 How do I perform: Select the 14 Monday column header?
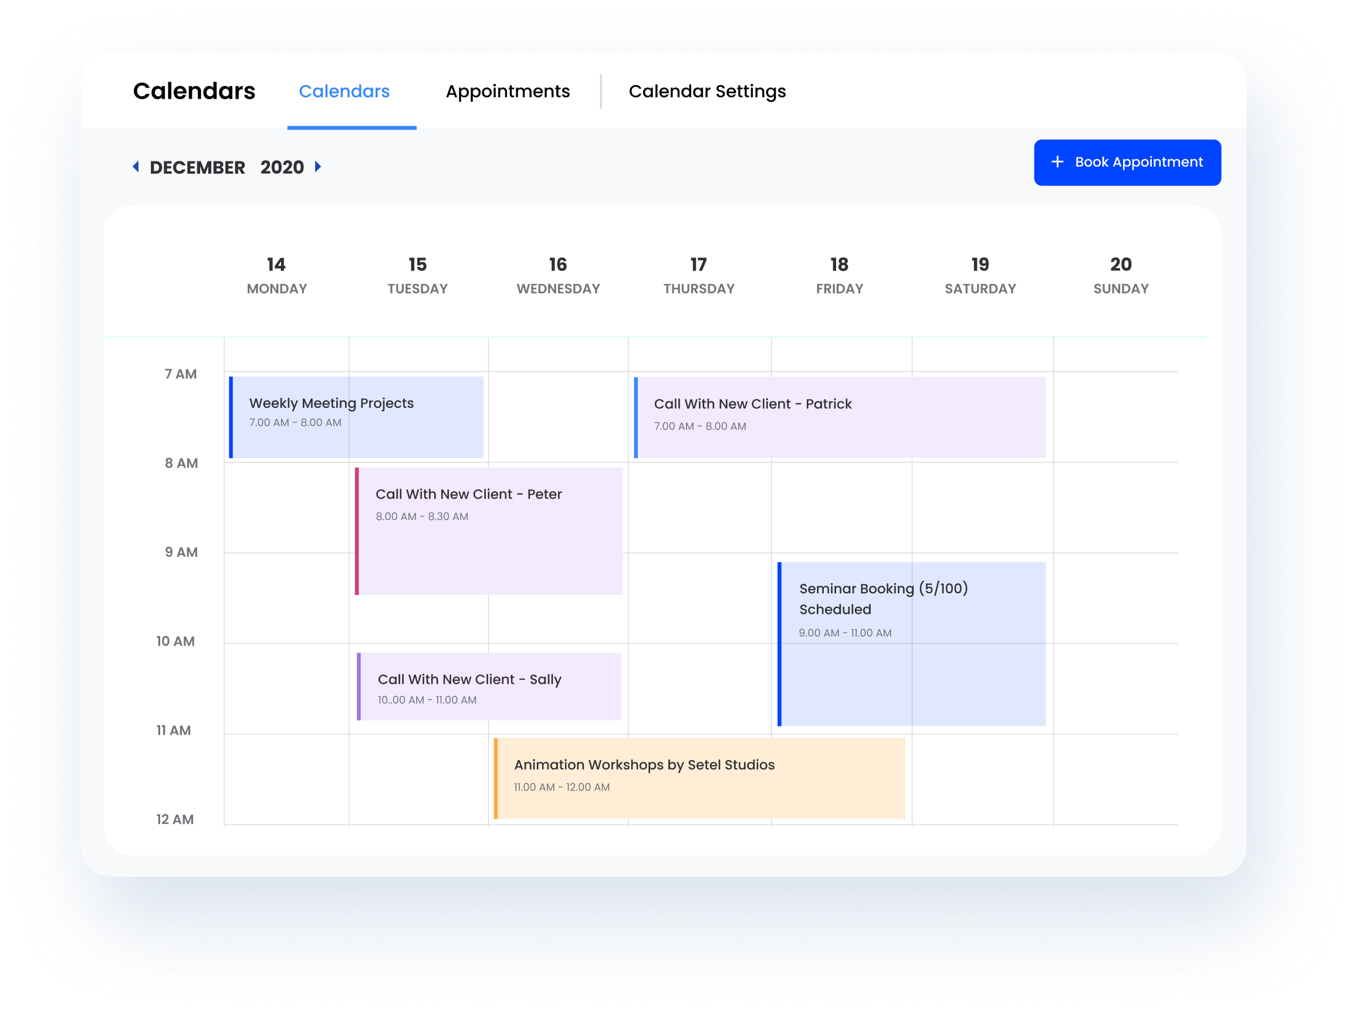(x=276, y=275)
